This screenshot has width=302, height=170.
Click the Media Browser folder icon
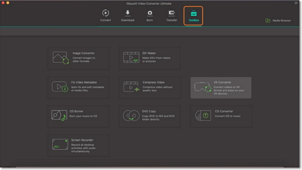click(268, 21)
